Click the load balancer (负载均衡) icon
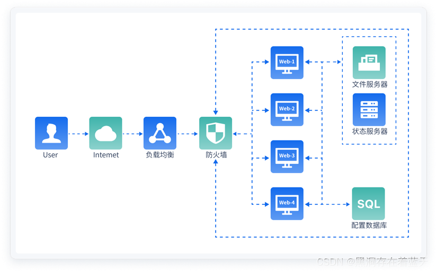This screenshot has height=272, width=437. tap(160, 133)
